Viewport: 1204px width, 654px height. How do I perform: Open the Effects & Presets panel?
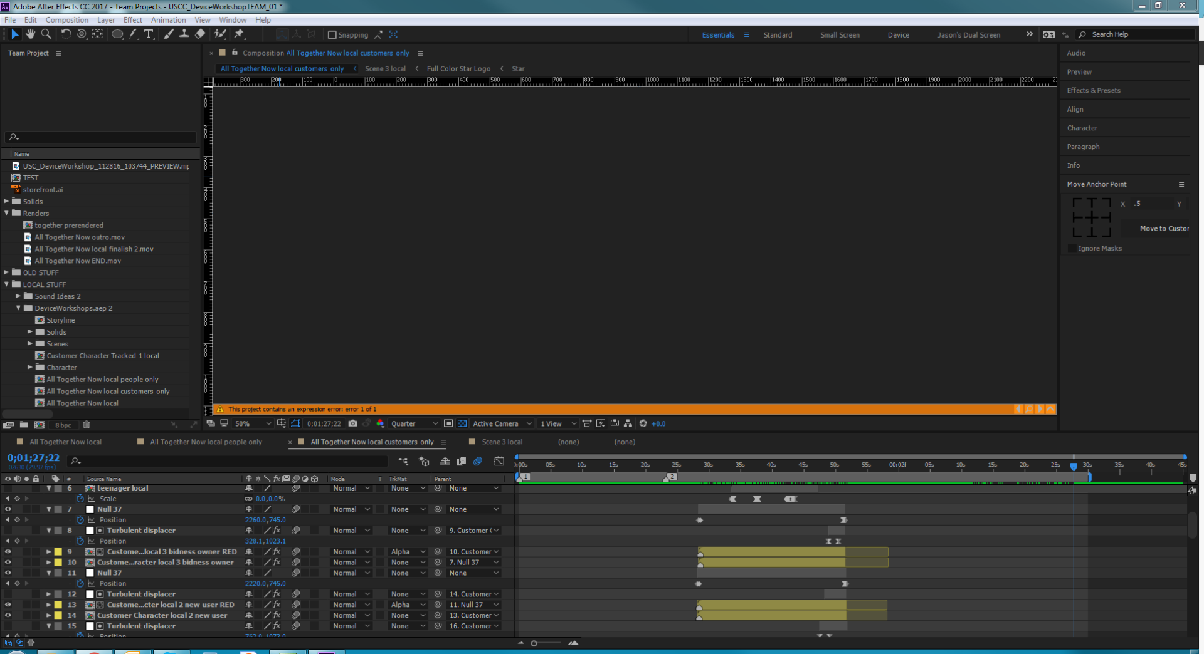tap(1094, 91)
